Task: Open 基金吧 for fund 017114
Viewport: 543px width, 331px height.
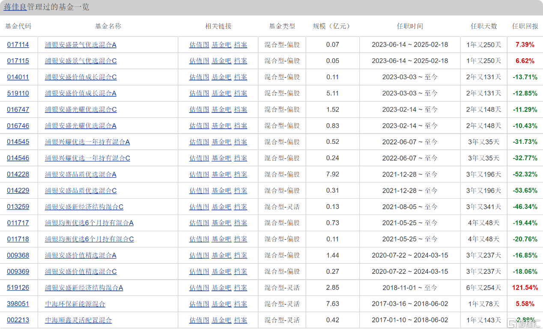Action: coord(221,45)
